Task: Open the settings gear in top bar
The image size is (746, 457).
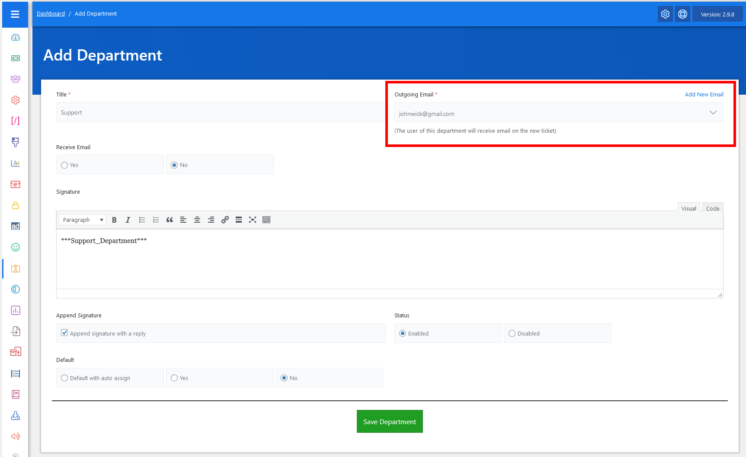Action: coord(665,14)
